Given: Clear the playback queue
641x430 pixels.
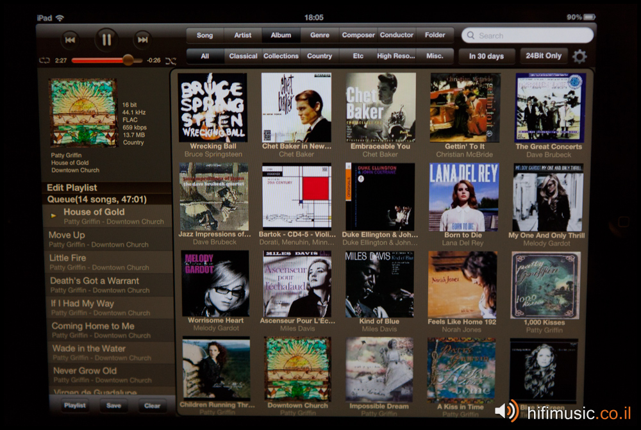Looking at the screenshot, I should pos(152,406).
